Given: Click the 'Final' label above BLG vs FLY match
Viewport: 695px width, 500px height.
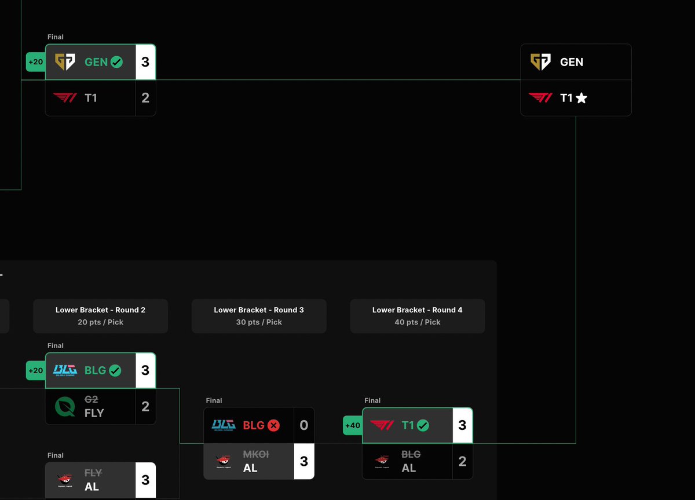Looking at the screenshot, I should click(x=56, y=346).
